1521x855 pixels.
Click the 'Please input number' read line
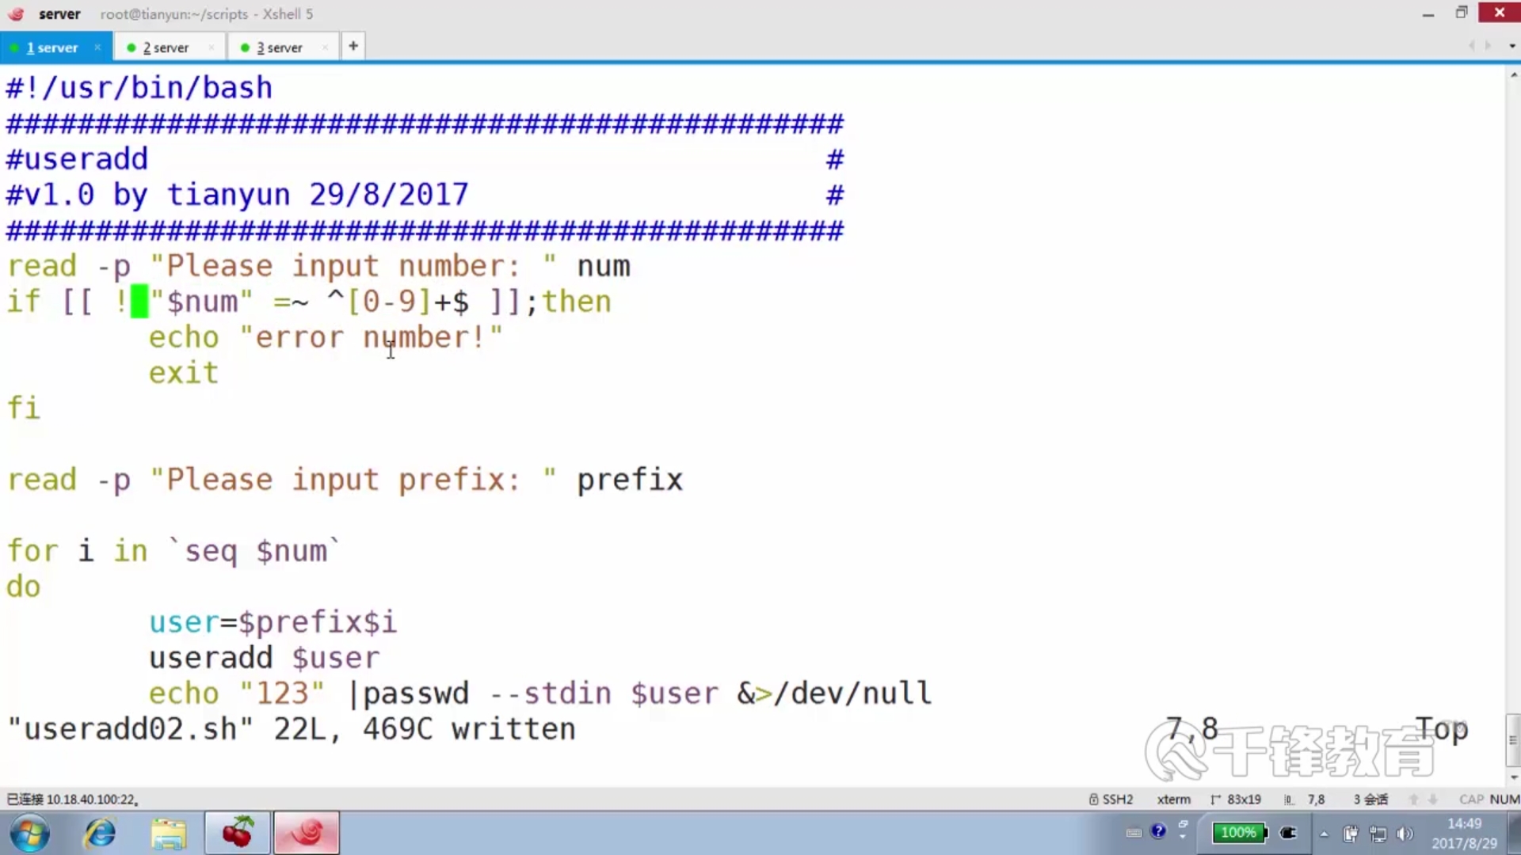tap(318, 266)
